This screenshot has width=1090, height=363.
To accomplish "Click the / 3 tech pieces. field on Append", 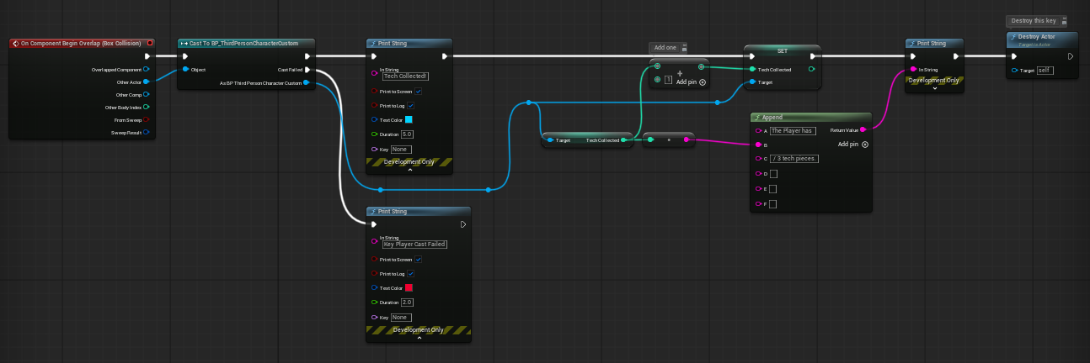I will click(x=794, y=159).
